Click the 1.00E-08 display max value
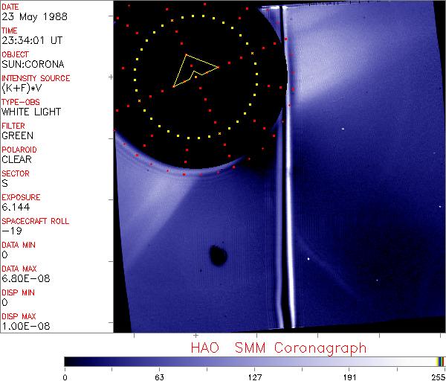This screenshot has height=381, width=446. [23, 326]
